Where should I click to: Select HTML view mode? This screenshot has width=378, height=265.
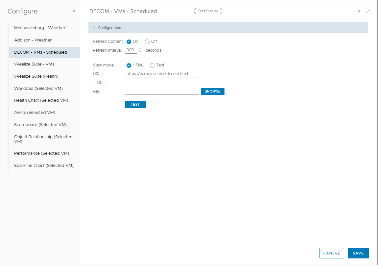coord(129,66)
